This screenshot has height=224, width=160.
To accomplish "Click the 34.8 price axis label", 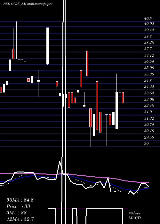I will [x=148, y=80].
